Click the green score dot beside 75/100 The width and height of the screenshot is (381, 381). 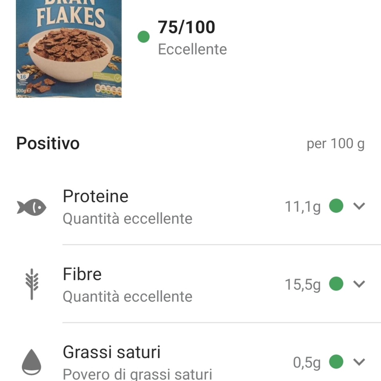pyautogui.click(x=144, y=37)
